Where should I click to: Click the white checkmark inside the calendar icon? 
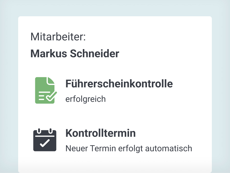pyautogui.click(x=45, y=143)
